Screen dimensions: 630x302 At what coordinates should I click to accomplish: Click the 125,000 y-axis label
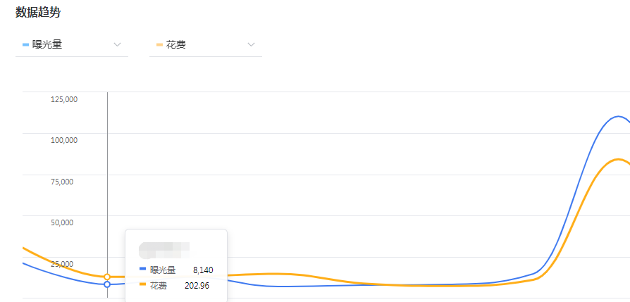point(63,99)
